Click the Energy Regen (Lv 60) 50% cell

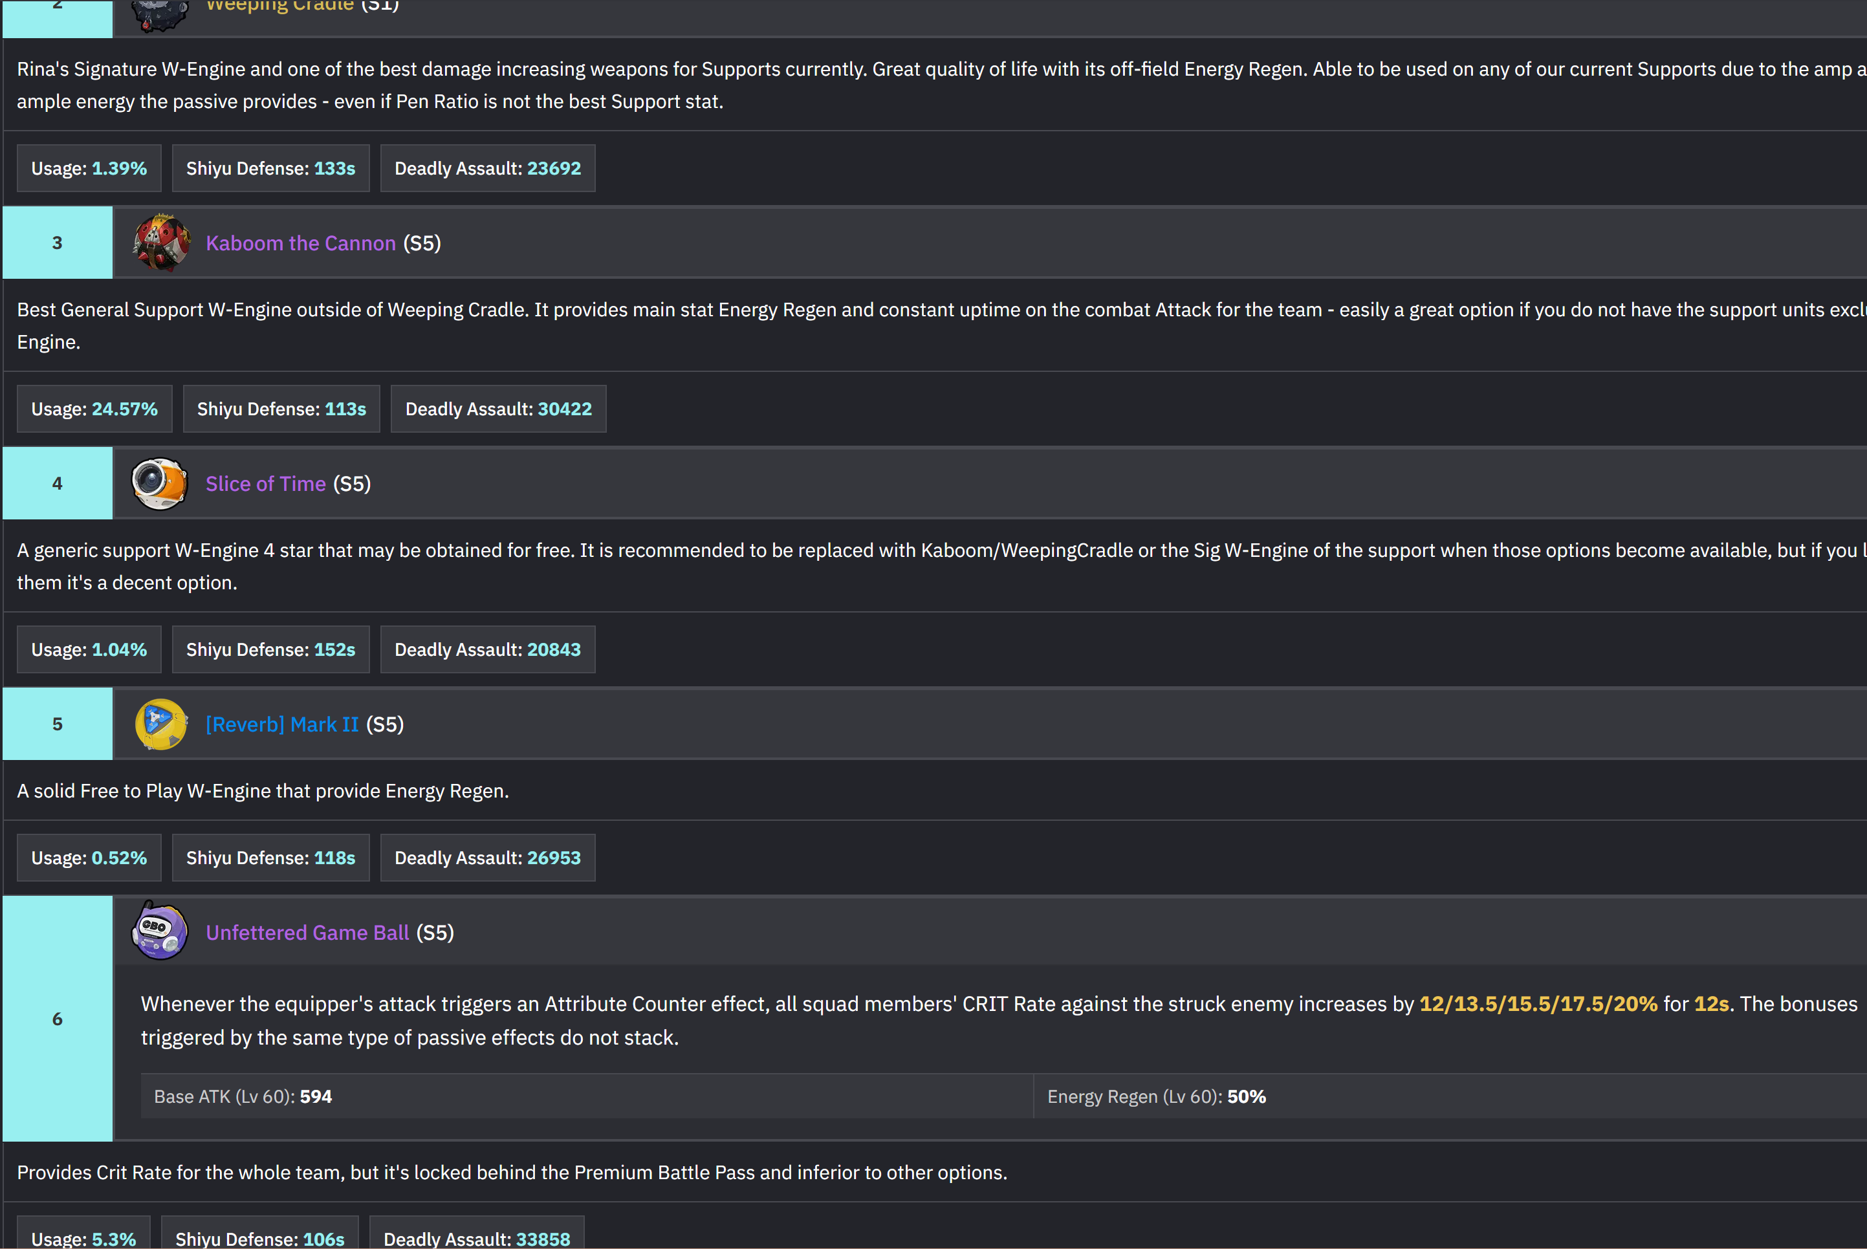click(x=1450, y=1096)
